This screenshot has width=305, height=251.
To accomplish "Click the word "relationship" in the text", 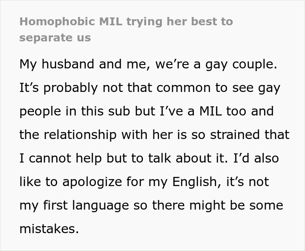I will [82, 135].
